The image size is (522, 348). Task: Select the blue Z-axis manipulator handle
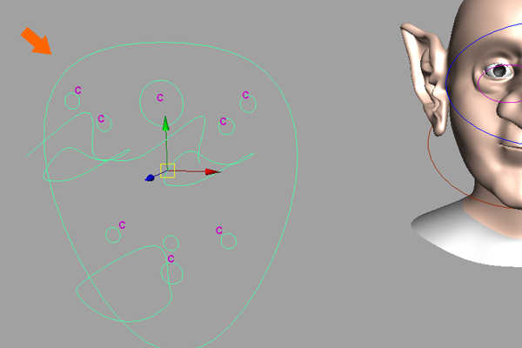click(150, 177)
